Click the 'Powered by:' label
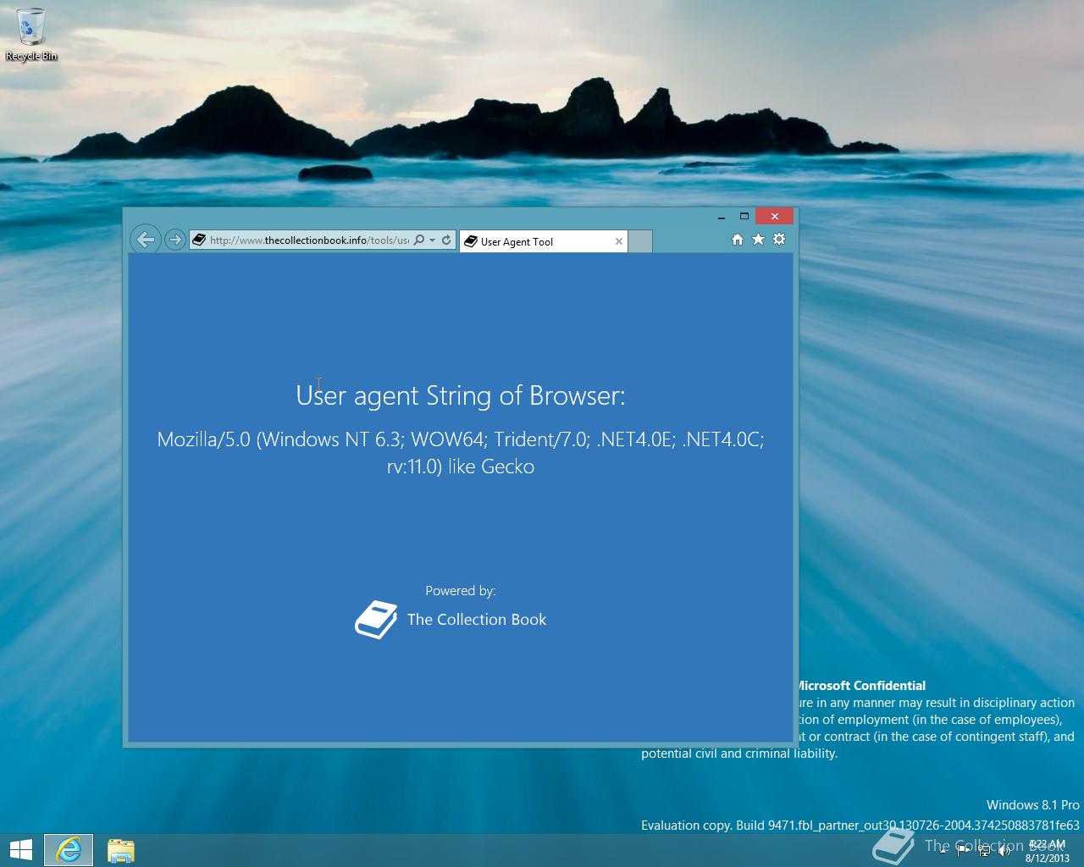1084x867 pixels. pyautogui.click(x=461, y=591)
